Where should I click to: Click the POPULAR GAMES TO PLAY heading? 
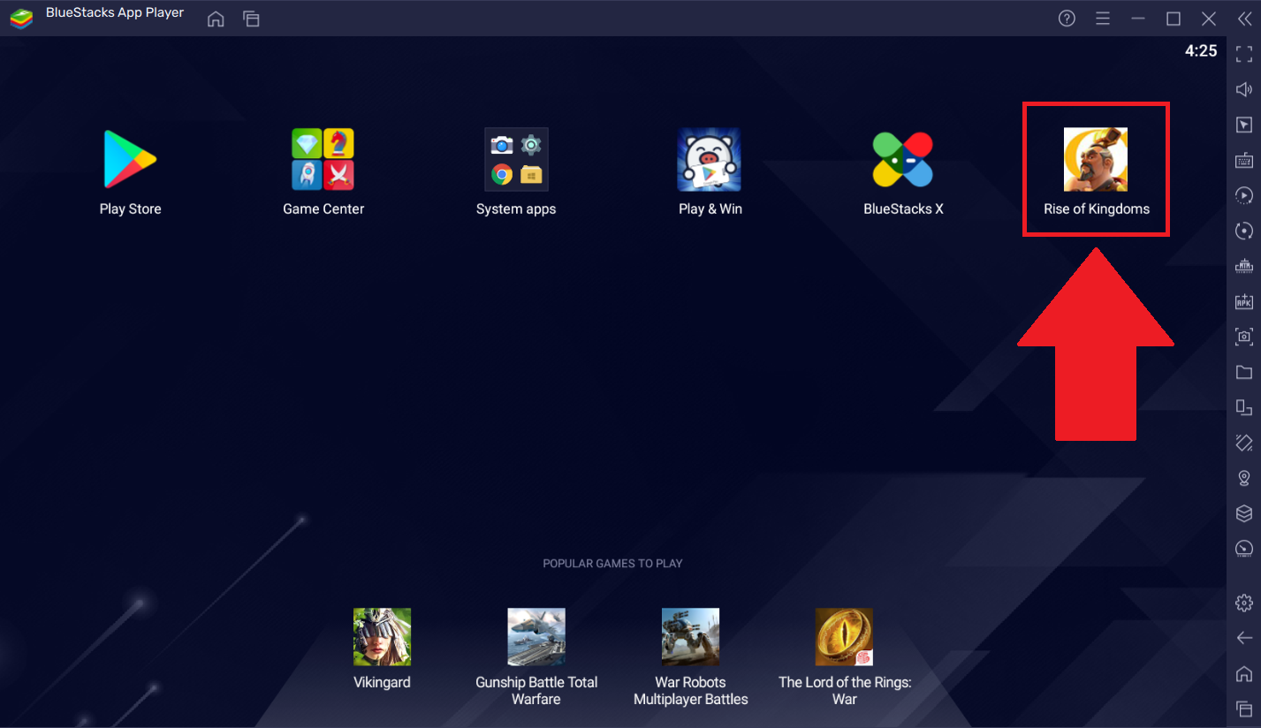tap(612, 564)
